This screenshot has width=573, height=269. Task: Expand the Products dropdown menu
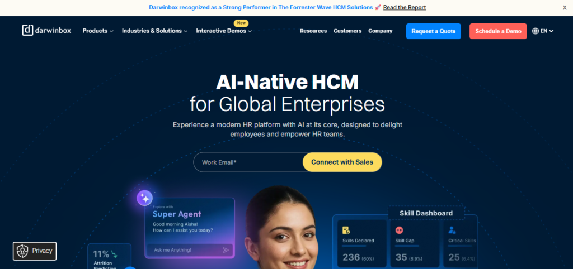coord(98,31)
